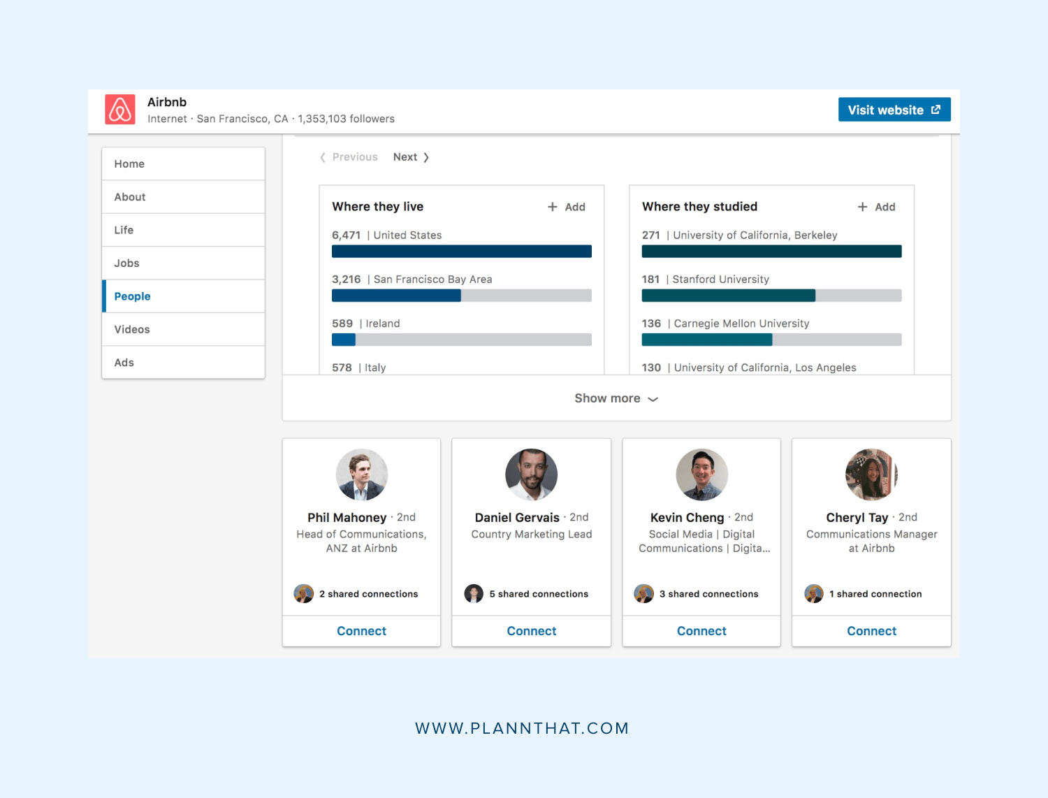
Task: Click avatar beside 2 shared connections
Action: (x=304, y=594)
